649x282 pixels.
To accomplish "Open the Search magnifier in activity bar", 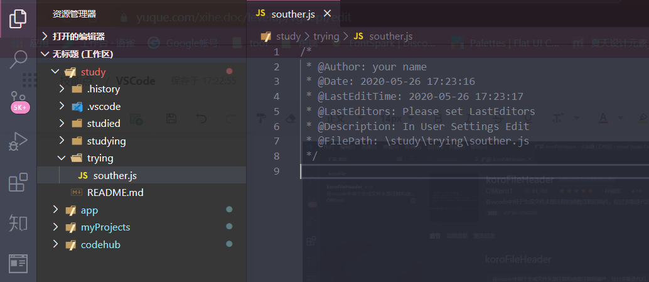I will click(18, 59).
